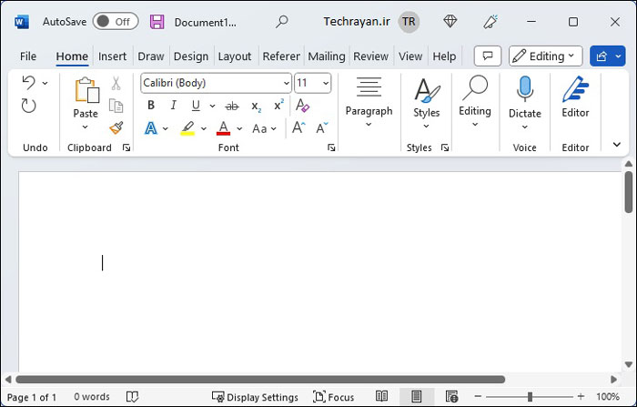Cut selection with scissors icon
The height and width of the screenshot is (407, 637).
(116, 84)
